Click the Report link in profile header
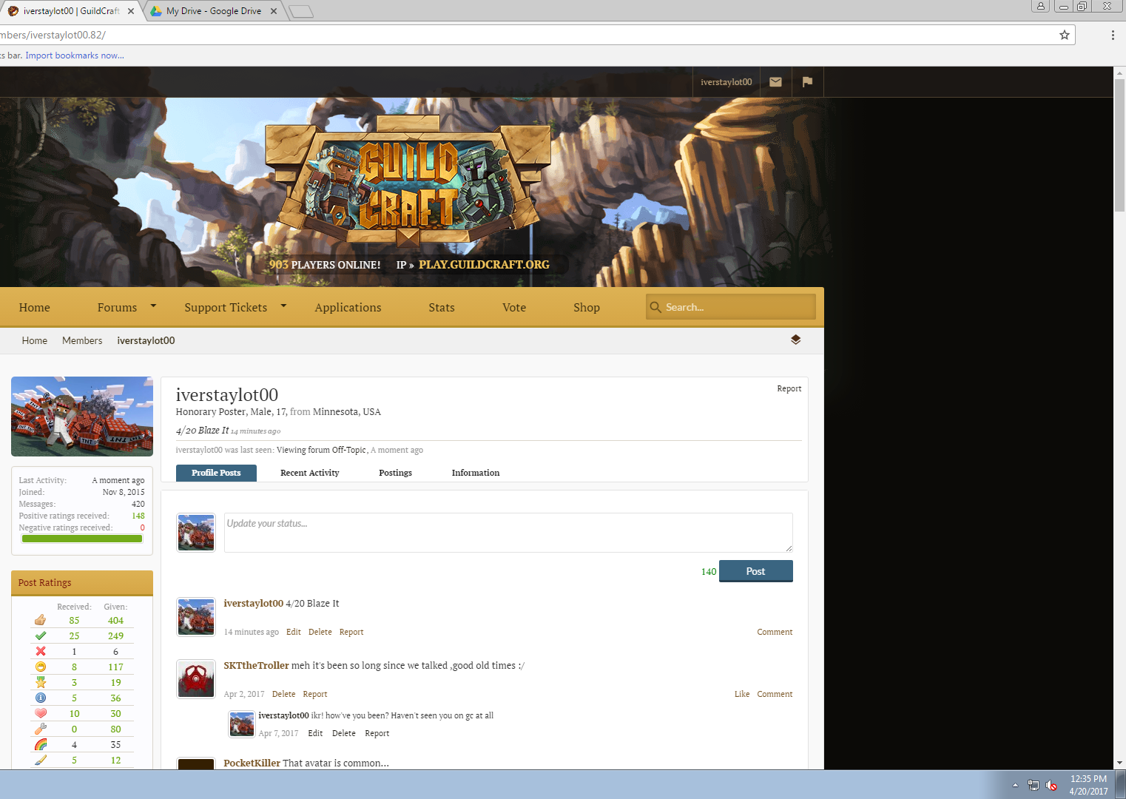Viewport: 1126px width, 799px height. (x=789, y=388)
